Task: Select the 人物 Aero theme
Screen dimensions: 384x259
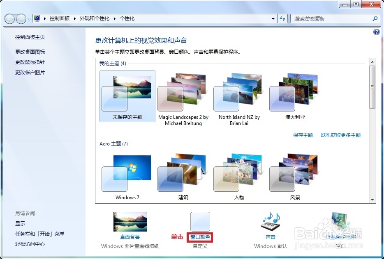Action: pyautogui.click(x=239, y=177)
